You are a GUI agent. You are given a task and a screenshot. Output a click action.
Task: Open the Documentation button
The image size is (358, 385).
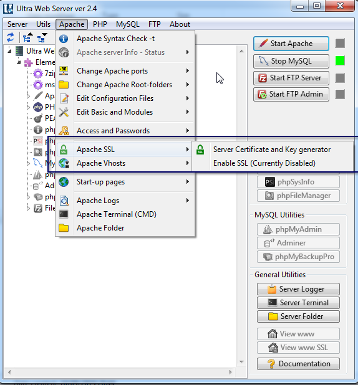tap(298, 364)
